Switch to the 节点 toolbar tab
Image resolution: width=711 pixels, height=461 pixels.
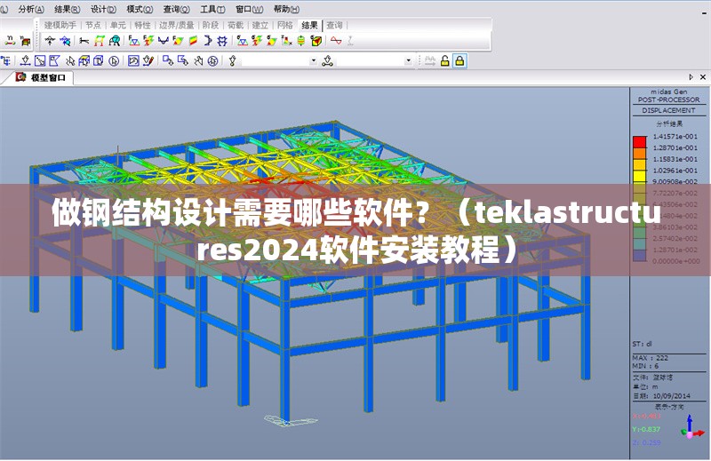93,26
